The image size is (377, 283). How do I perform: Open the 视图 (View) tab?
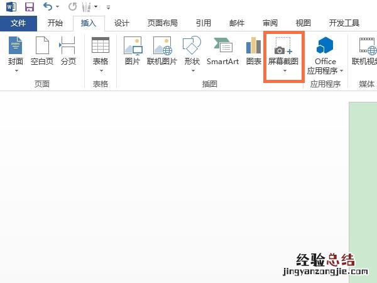coord(303,23)
